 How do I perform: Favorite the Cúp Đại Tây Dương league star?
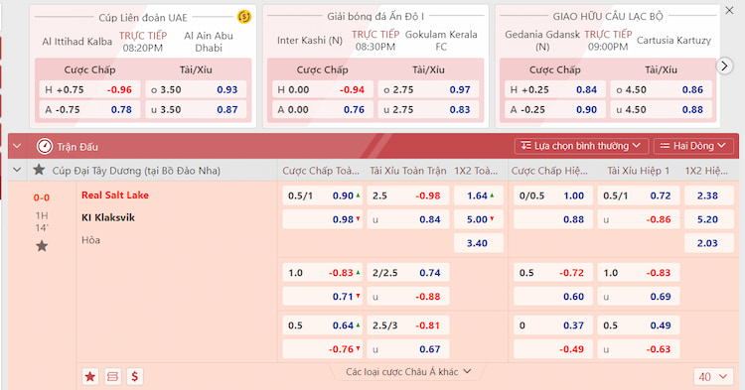tap(39, 170)
